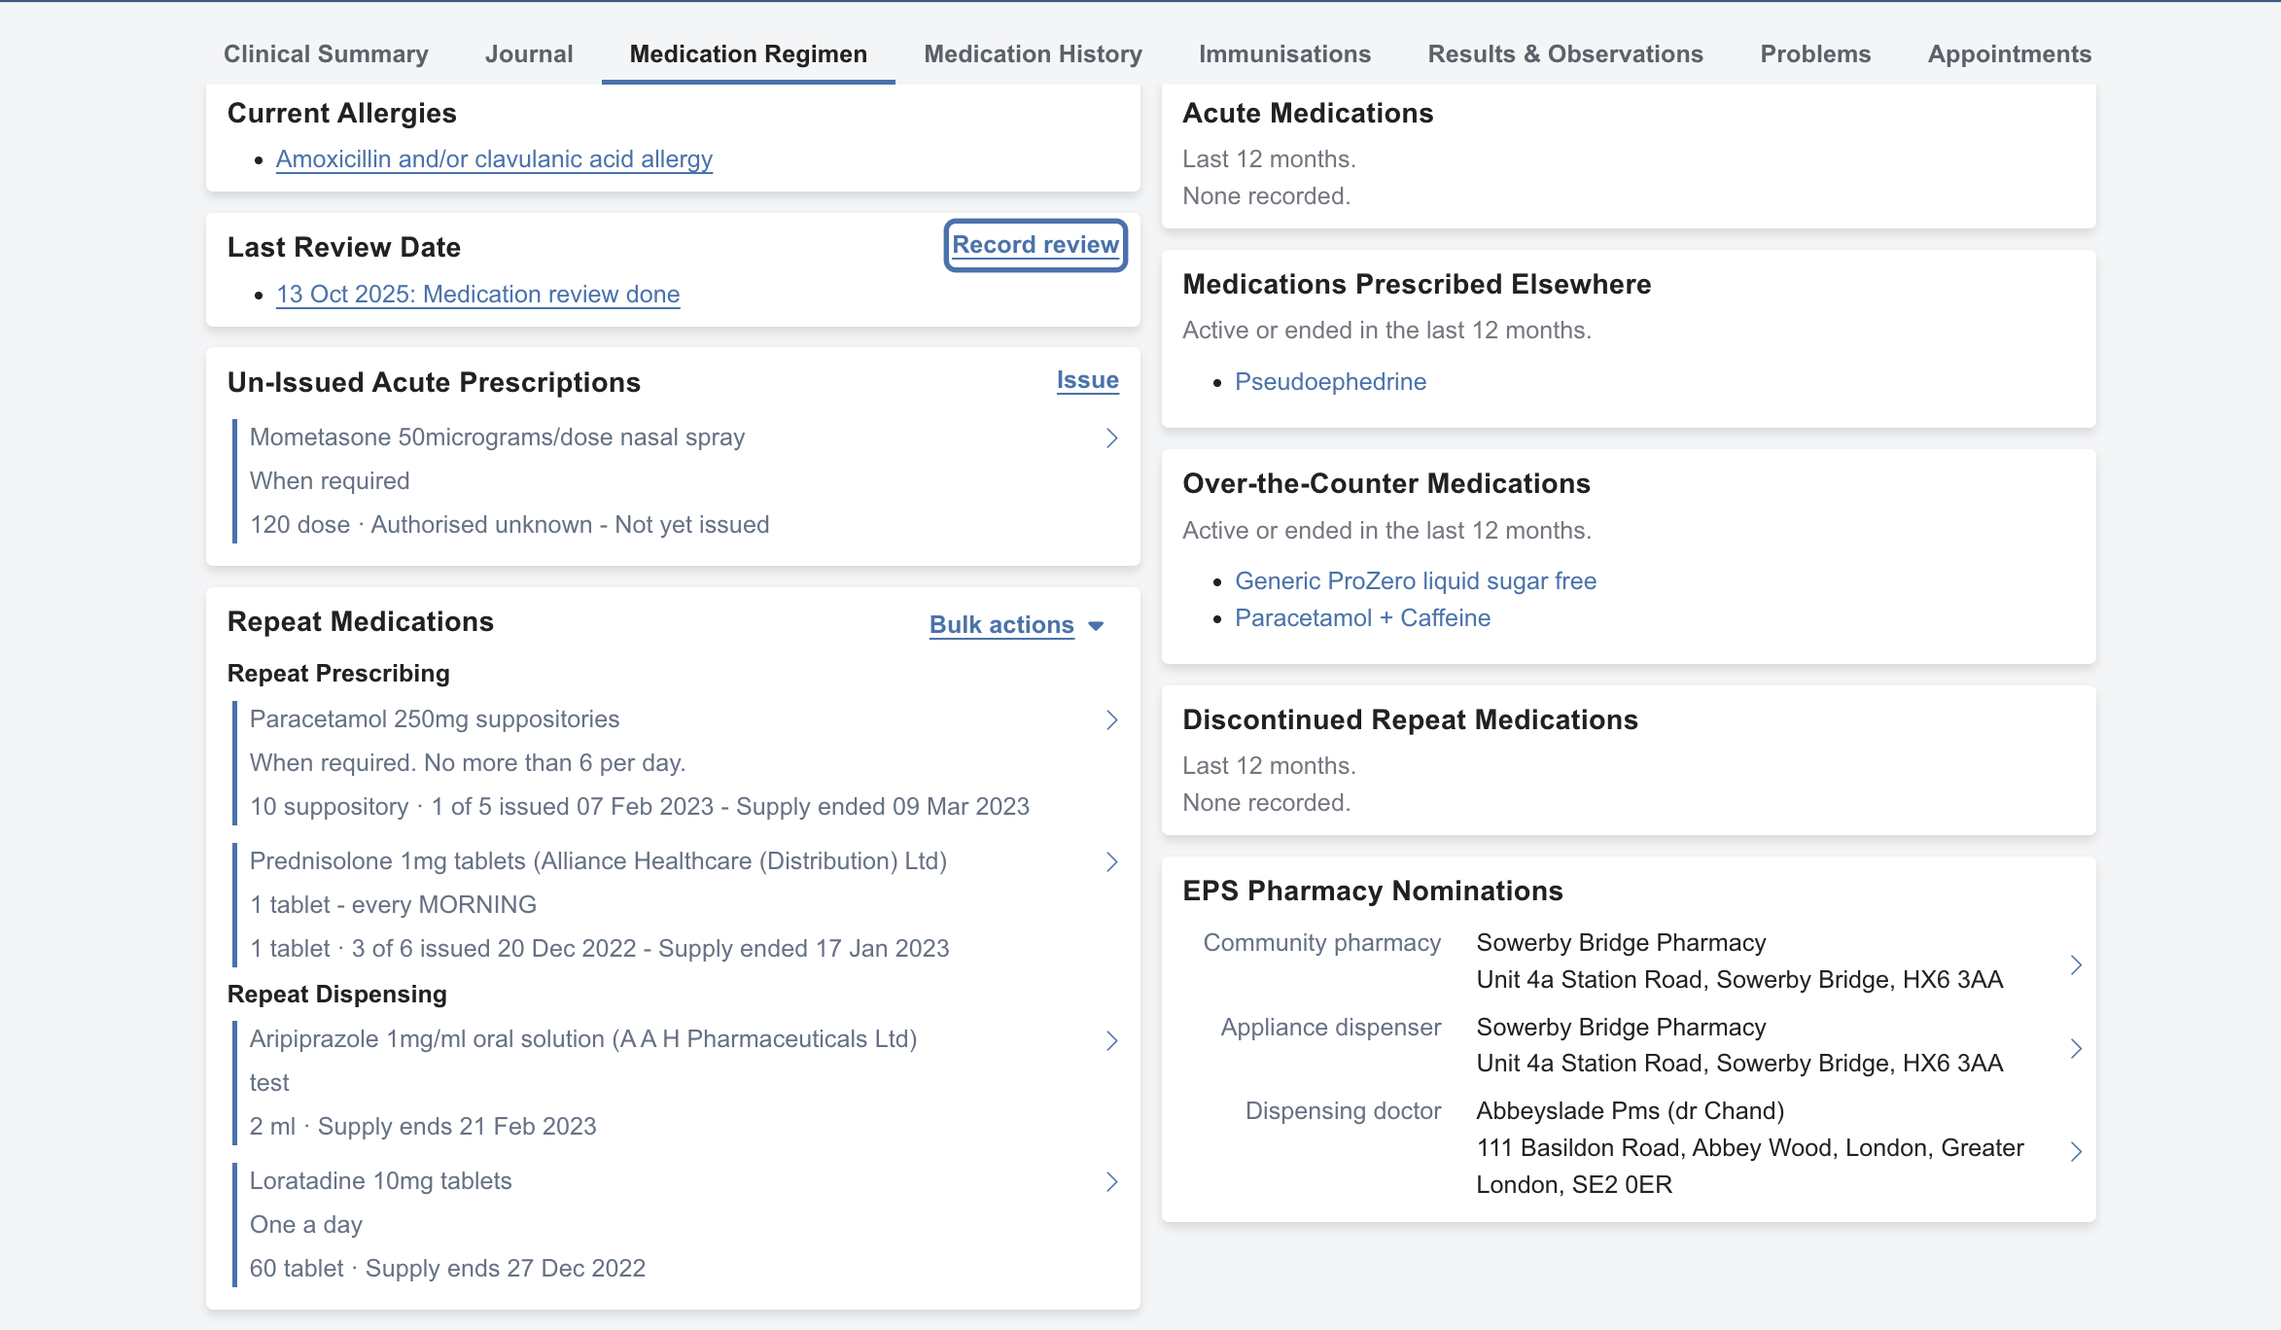The image size is (2281, 1330).
Task: Switch to the Medication History tab
Action: [1033, 54]
